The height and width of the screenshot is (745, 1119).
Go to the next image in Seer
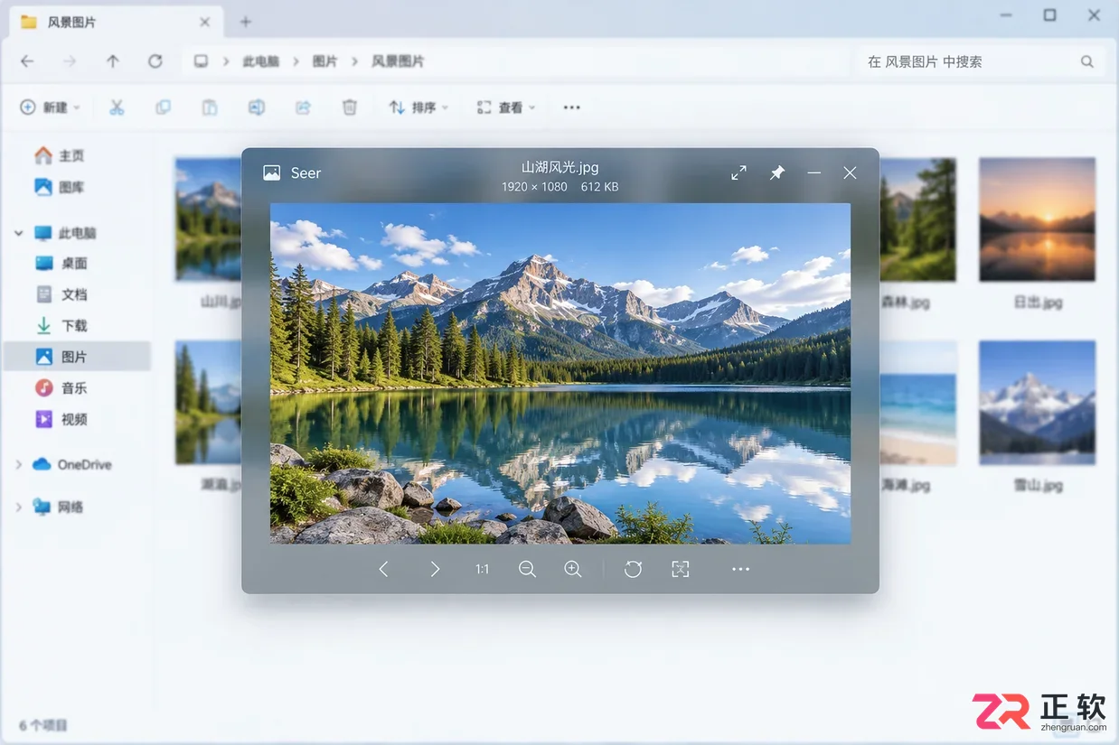[435, 569]
